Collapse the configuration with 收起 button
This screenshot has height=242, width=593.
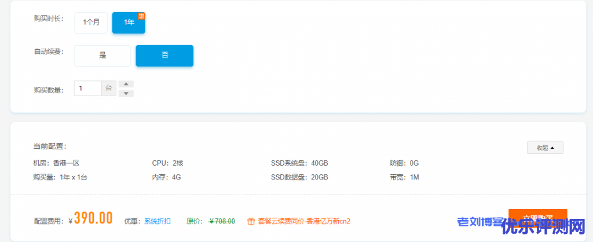point(544,148)
